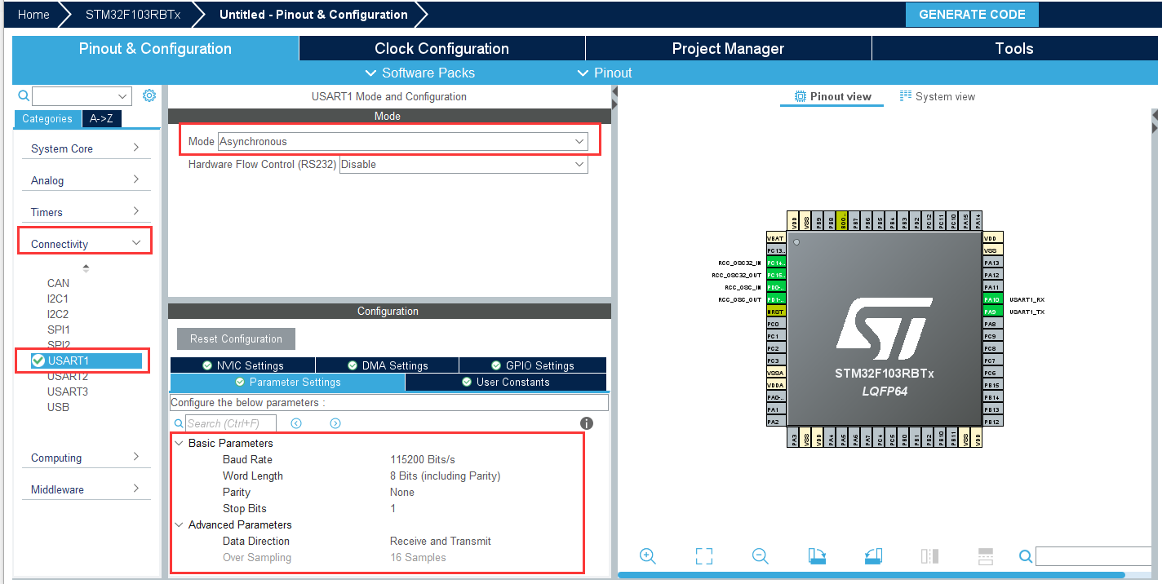Select USB peripheral in list
1162x584 pixels.
tap(58, 407)
